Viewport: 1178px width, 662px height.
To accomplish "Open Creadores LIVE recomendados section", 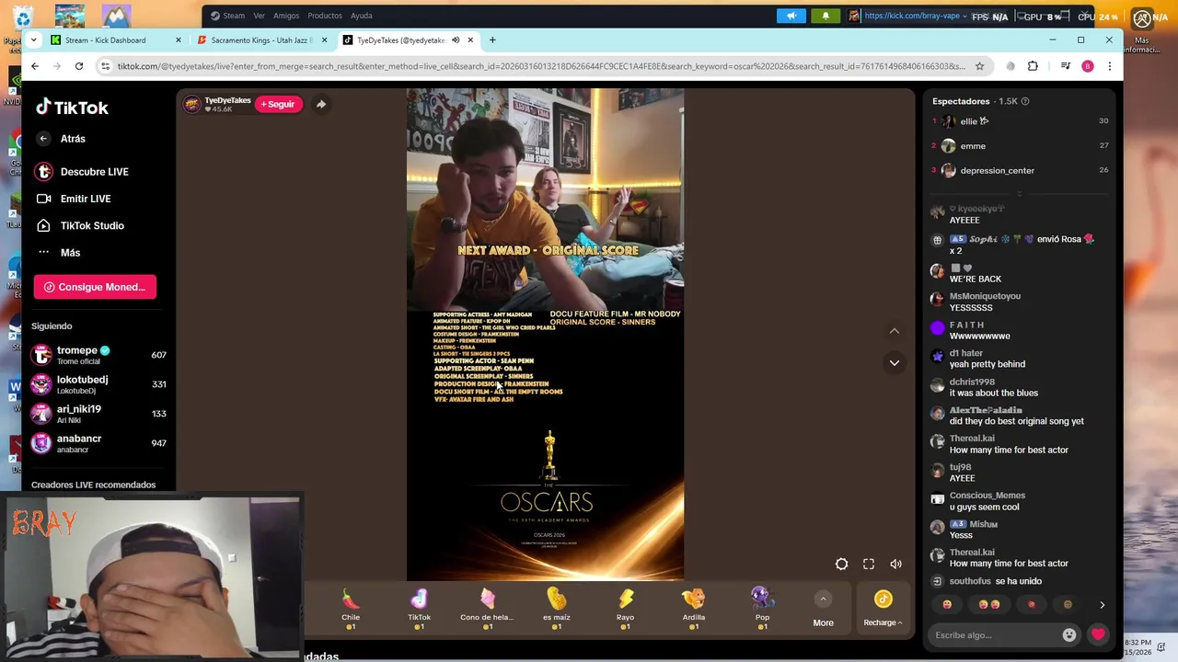I will click(x=93, y=485).
